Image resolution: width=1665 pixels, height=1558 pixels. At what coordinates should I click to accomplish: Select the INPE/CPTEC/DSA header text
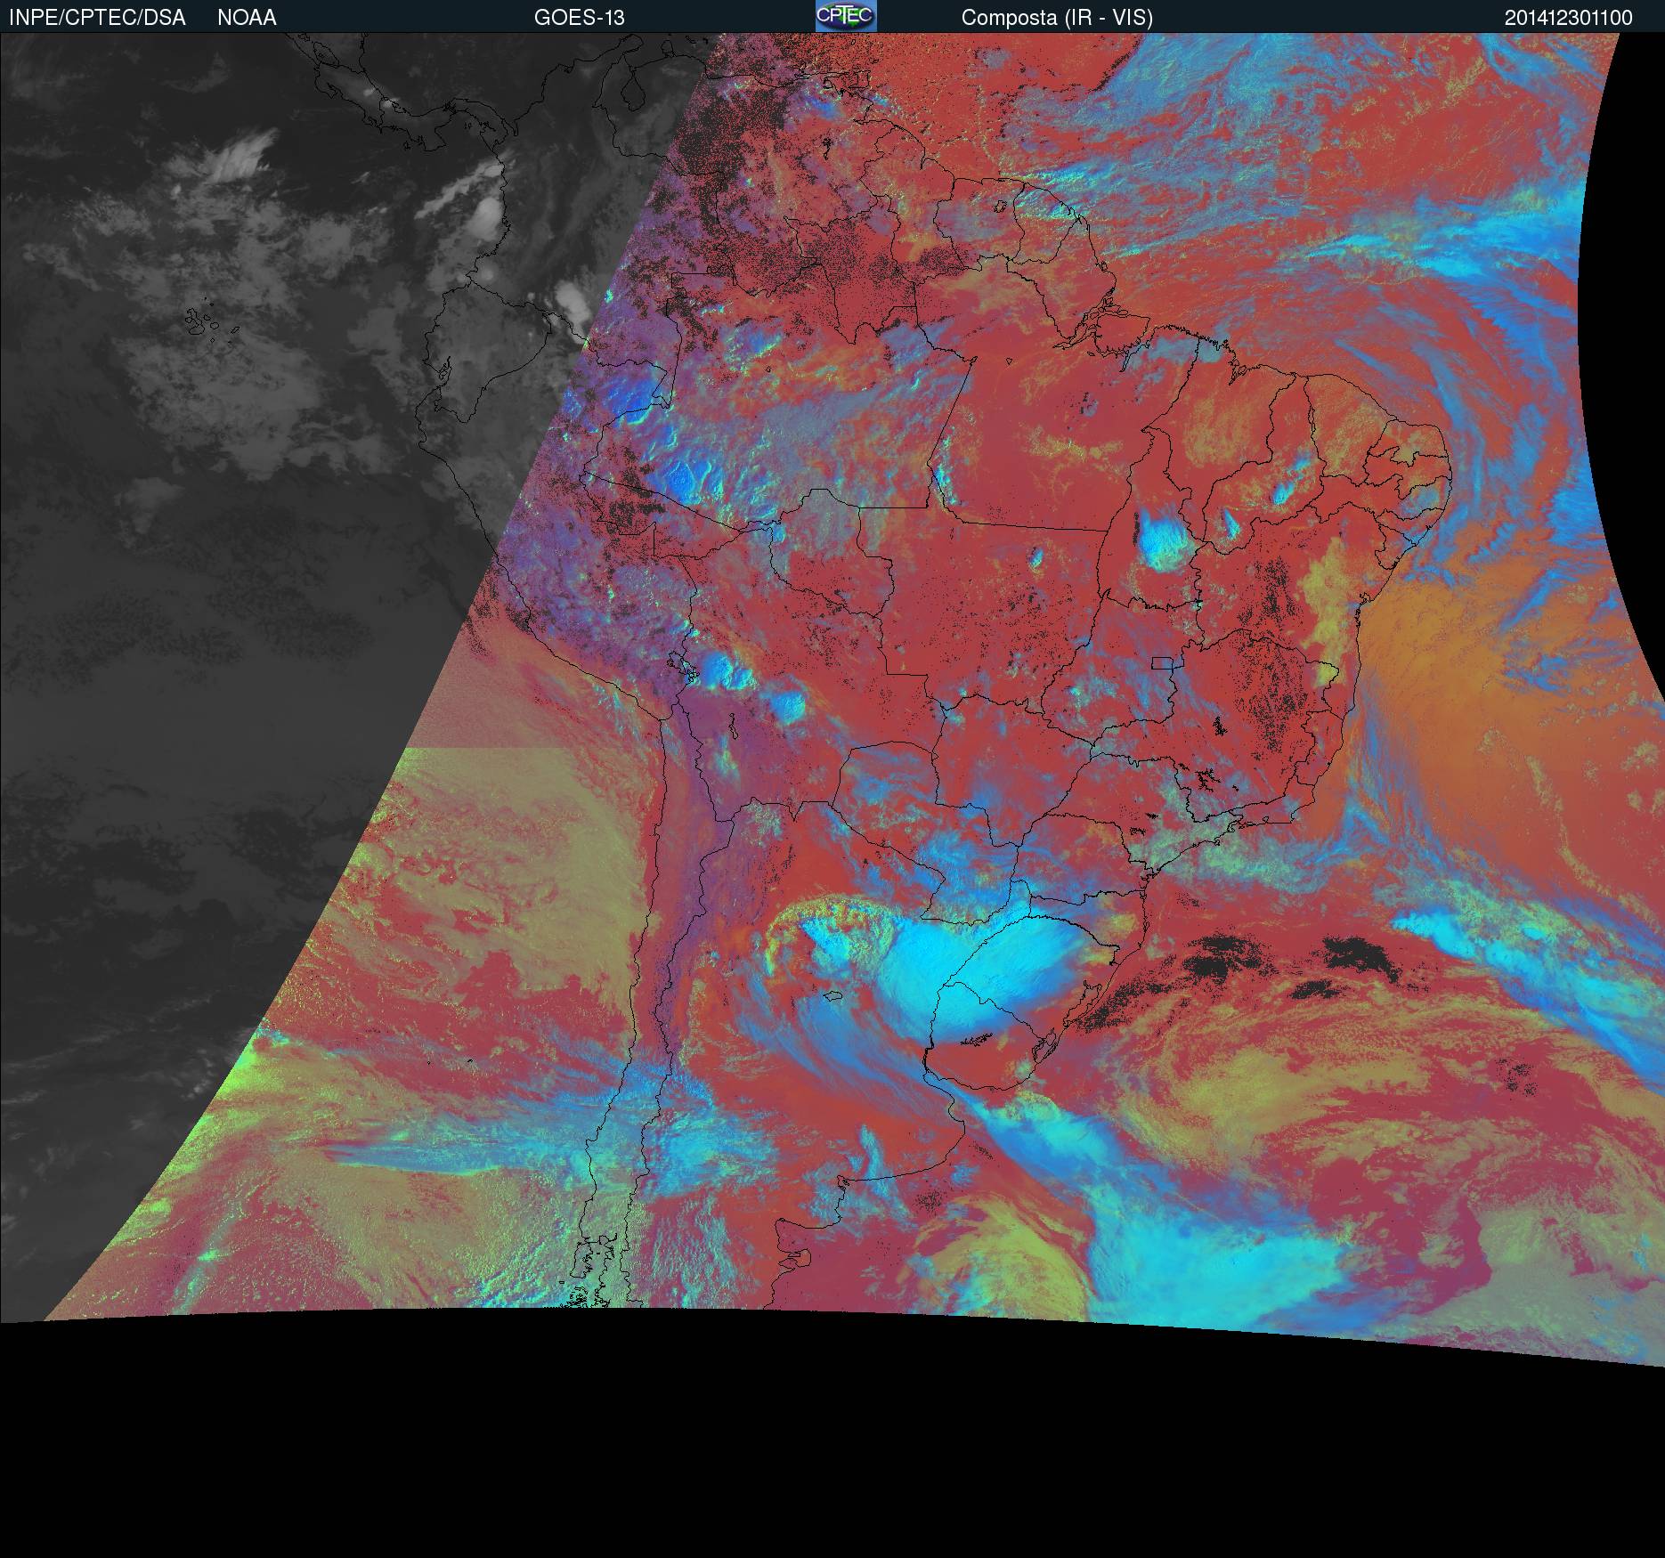coord(97,18)
